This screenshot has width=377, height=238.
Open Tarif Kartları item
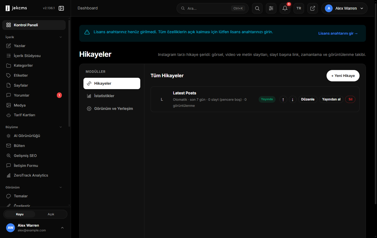pyautogui.click(x=34, y=115)
